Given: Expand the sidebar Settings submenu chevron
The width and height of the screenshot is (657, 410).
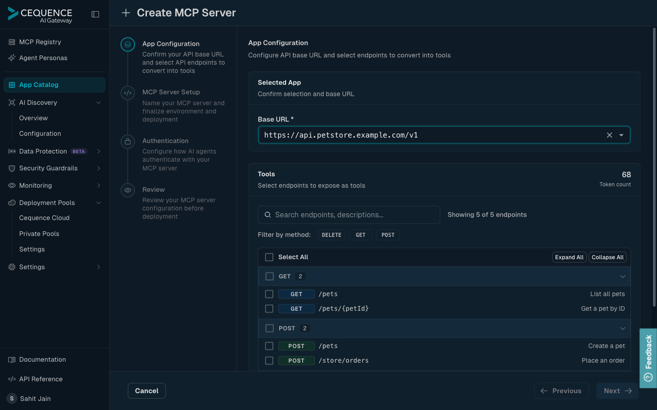Looking at the screenshot, I should (99, 267).
